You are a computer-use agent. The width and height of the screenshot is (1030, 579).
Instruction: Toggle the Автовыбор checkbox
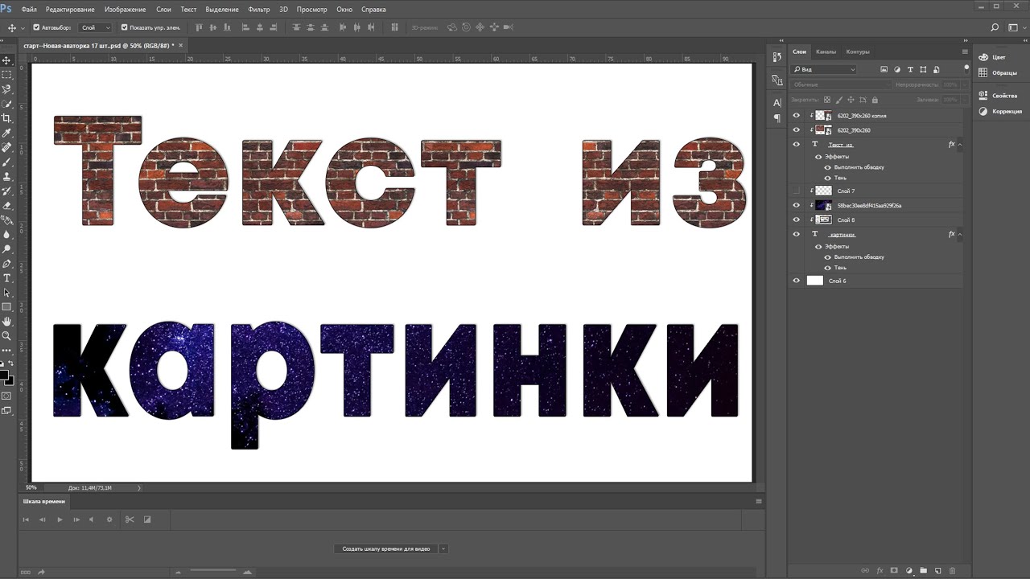click(35, 27)
